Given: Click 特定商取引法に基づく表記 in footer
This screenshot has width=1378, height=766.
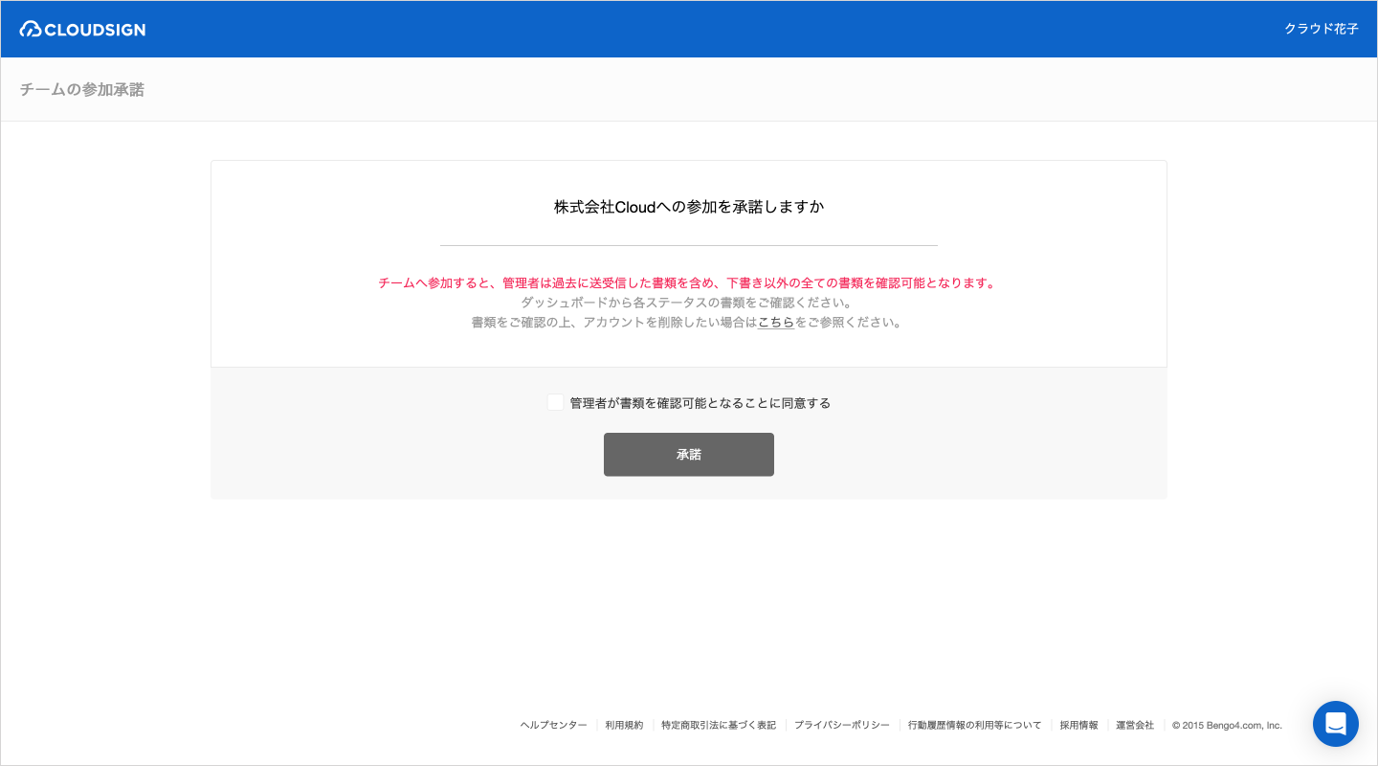Looking at the screenshot, I should point(718,726).
